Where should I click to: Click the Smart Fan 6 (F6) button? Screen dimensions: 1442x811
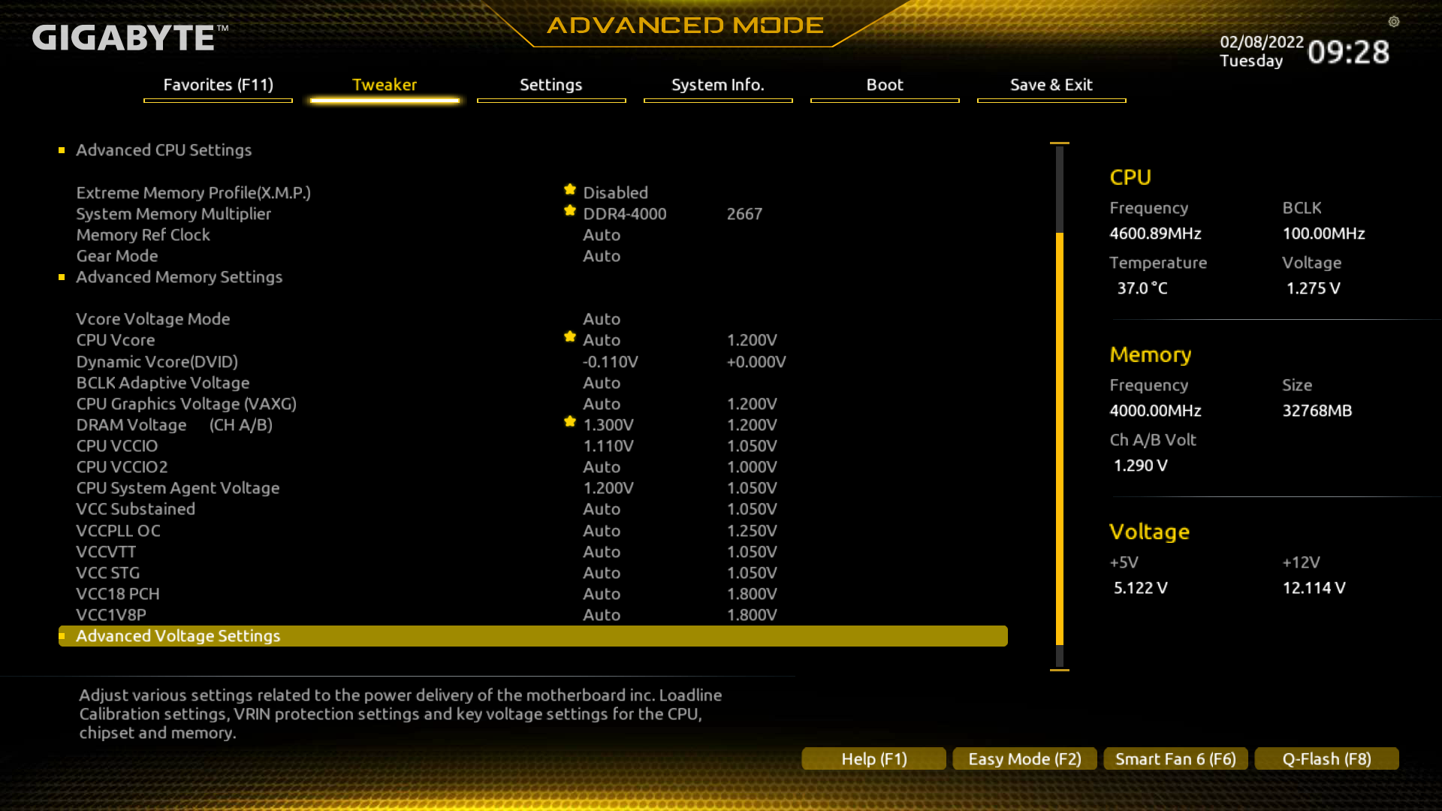[x=1175, y=759]
